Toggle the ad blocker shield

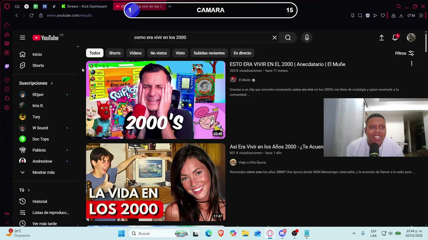point(367,15)
